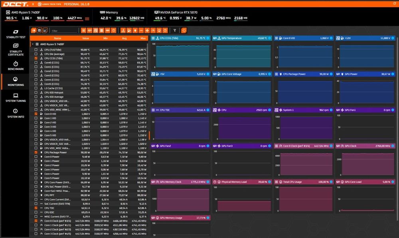The width and height of the screenshot is (399, 238).
Task: Check the CPU (Tctl/Tdie) checkbox
Action: coord(36,50)
